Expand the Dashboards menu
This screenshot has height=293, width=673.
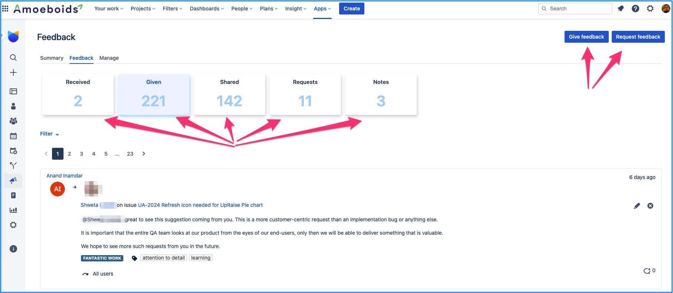click(207, 9)
